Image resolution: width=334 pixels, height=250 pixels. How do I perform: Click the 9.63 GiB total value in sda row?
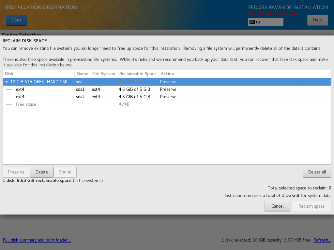tap(131, 82)
